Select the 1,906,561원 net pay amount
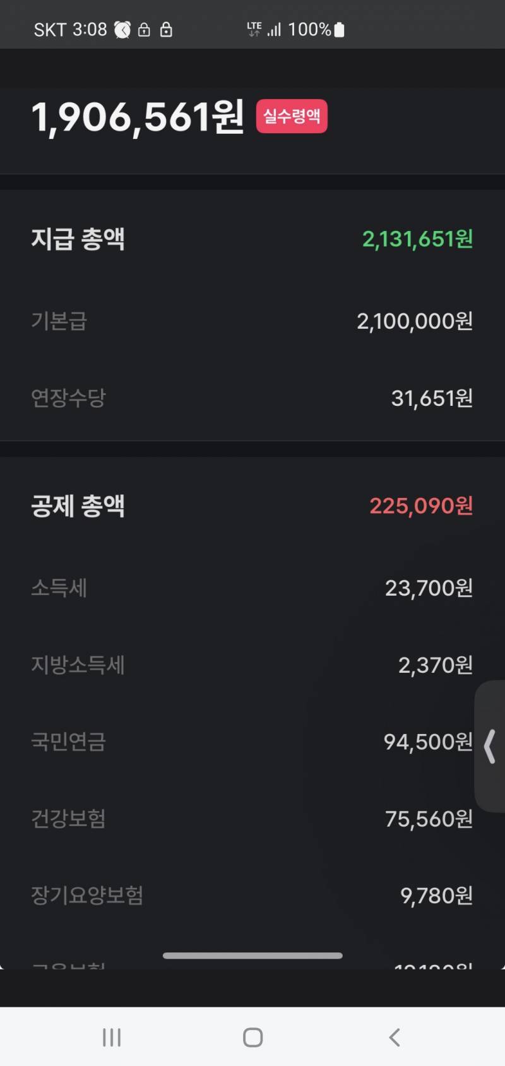The height and width of the screenshot is (1066, 505). point(138,117)
